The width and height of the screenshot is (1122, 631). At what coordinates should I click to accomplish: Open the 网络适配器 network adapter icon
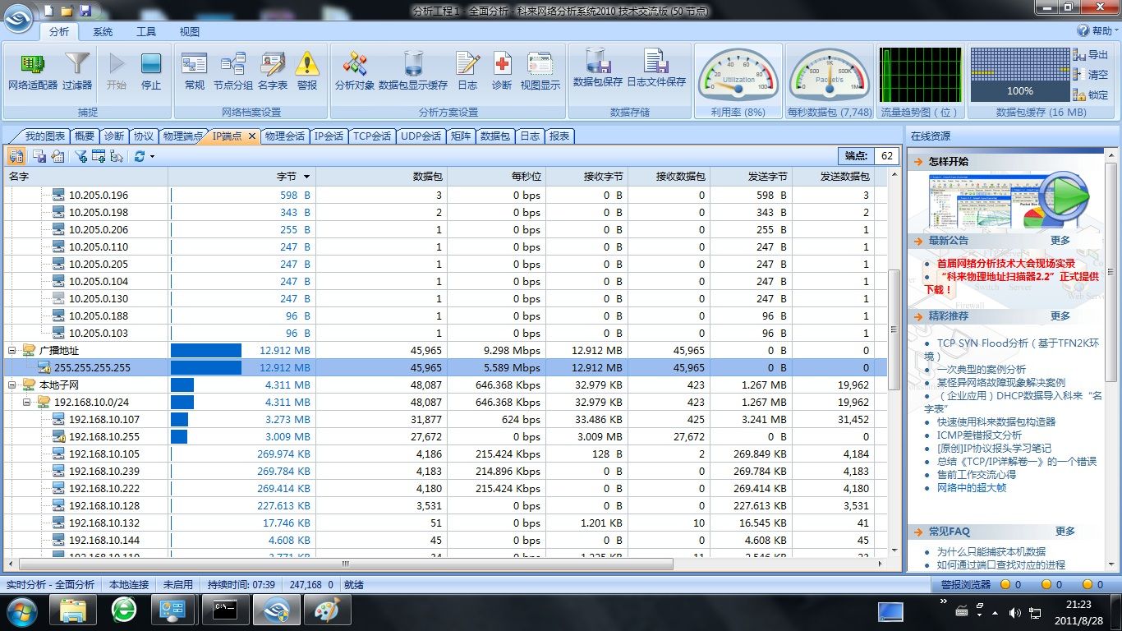coord(33,71)
